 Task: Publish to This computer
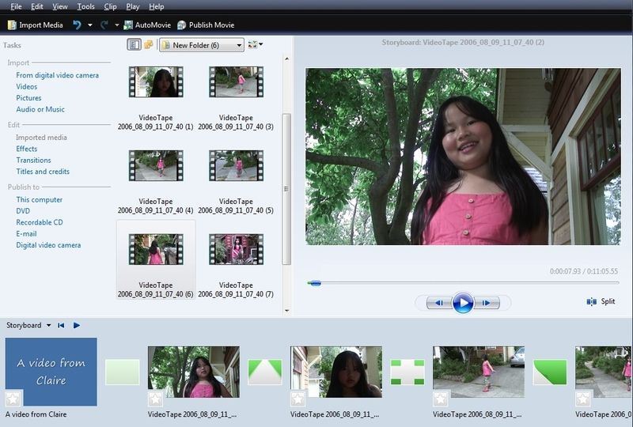(x=39, y=199)
